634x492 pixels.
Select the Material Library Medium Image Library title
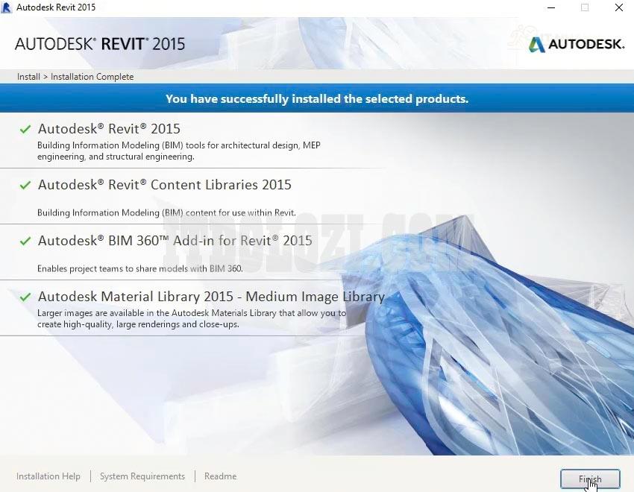pos(211,297)
